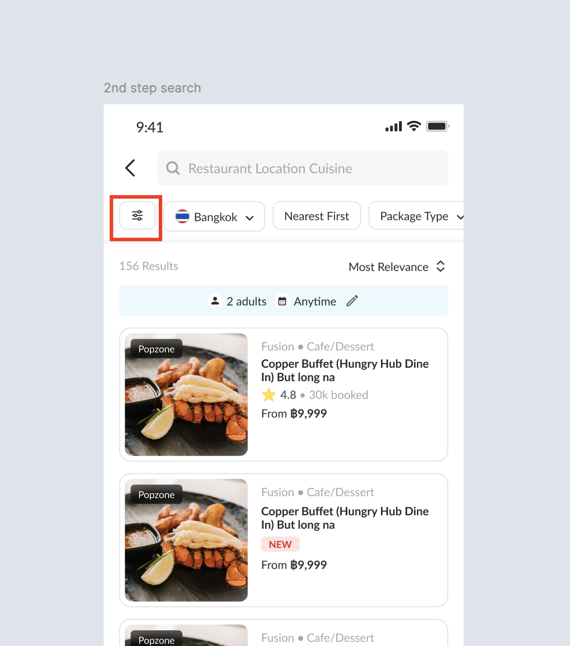Expand the Bangkok city dropdown
Screen dimensions: 570x646
click(214, 217)
